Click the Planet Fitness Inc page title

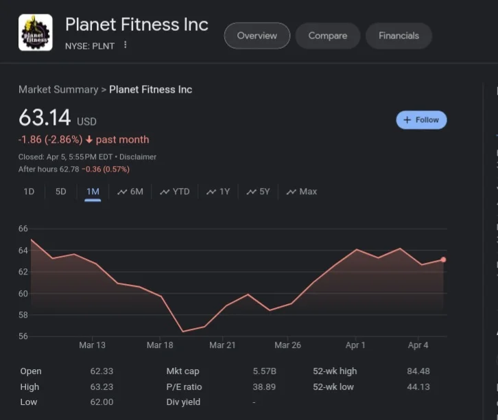(137, 25)
